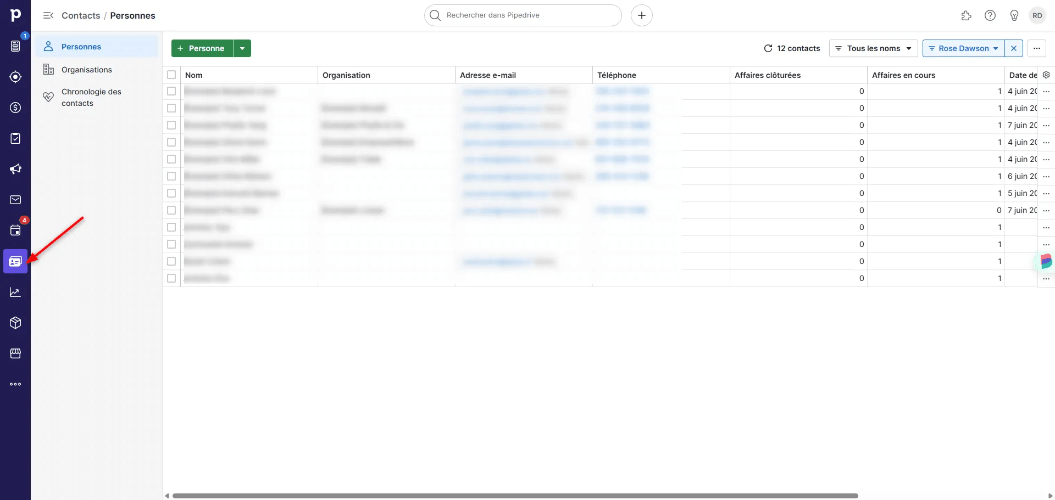Open the Leads inbox from the sidebar
This screenshot has height=500, width=1055.
click(15, 46)
